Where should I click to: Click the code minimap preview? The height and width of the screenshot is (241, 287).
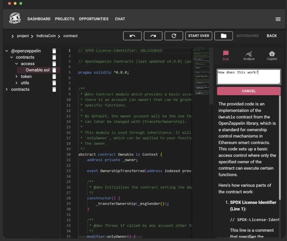click(x=201, y=71)
